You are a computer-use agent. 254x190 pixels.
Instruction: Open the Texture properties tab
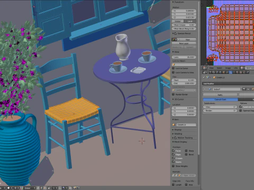[241, 72]
